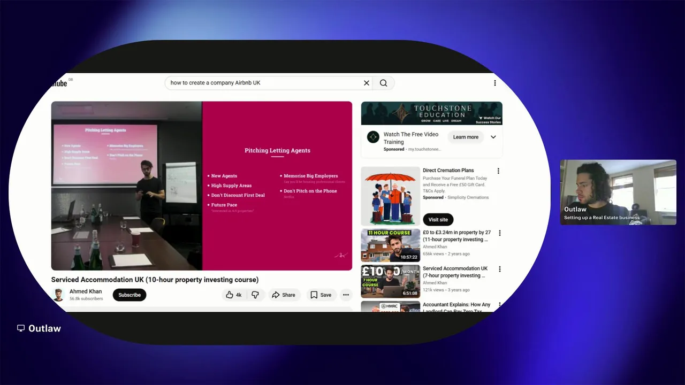Screen dimensions: 685x385
Task: Click Direct Cremation Plans umbrella thumbnail
Action: [x=391, y=196]
